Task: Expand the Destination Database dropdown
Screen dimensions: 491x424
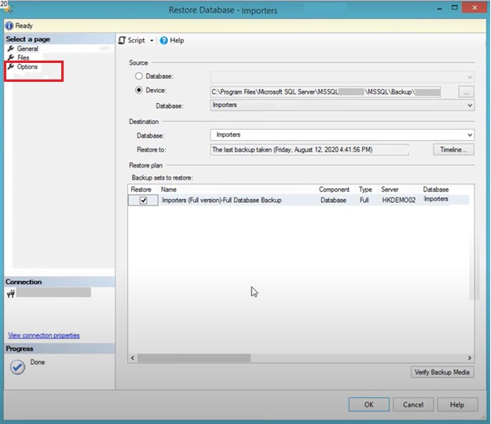Action: (x=470, y=135)
